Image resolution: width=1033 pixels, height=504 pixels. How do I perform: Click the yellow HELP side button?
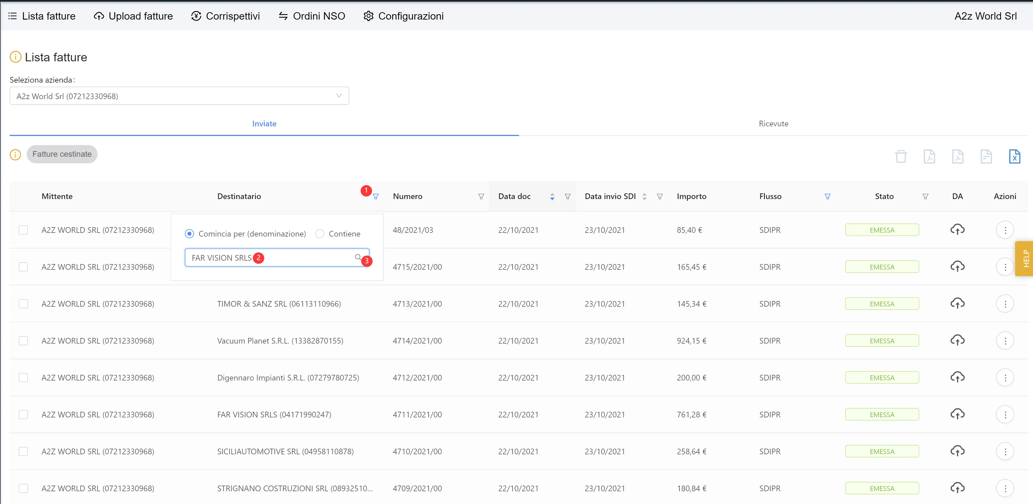point(1025,259)
